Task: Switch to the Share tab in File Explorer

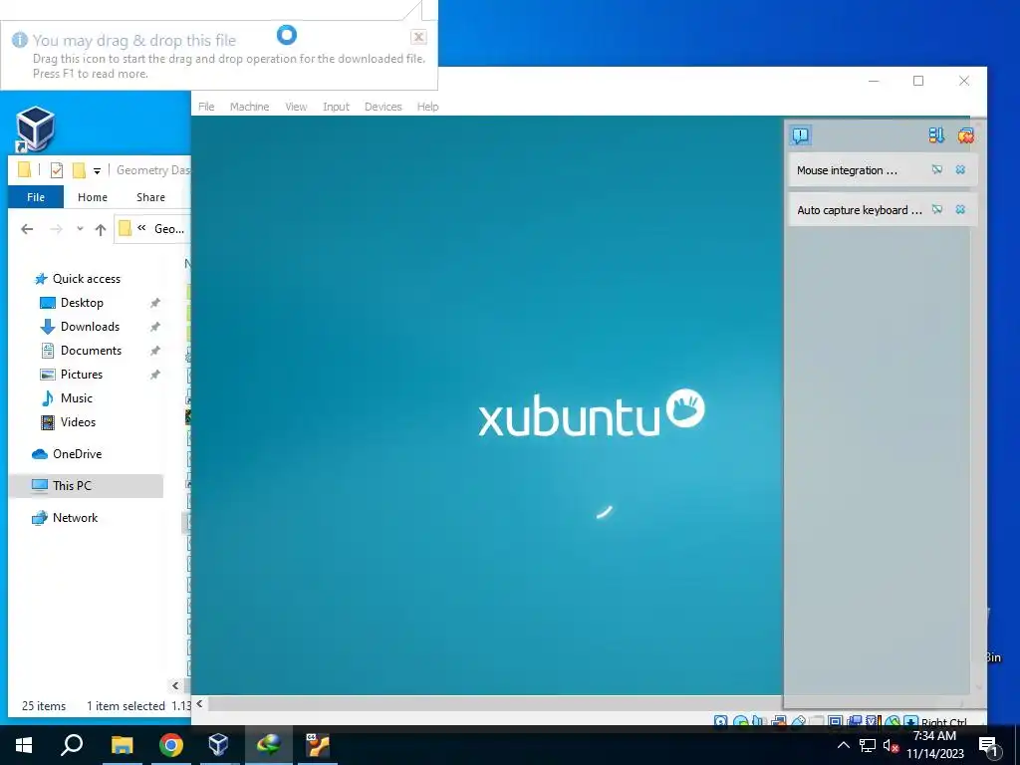Action: [151, 197]
